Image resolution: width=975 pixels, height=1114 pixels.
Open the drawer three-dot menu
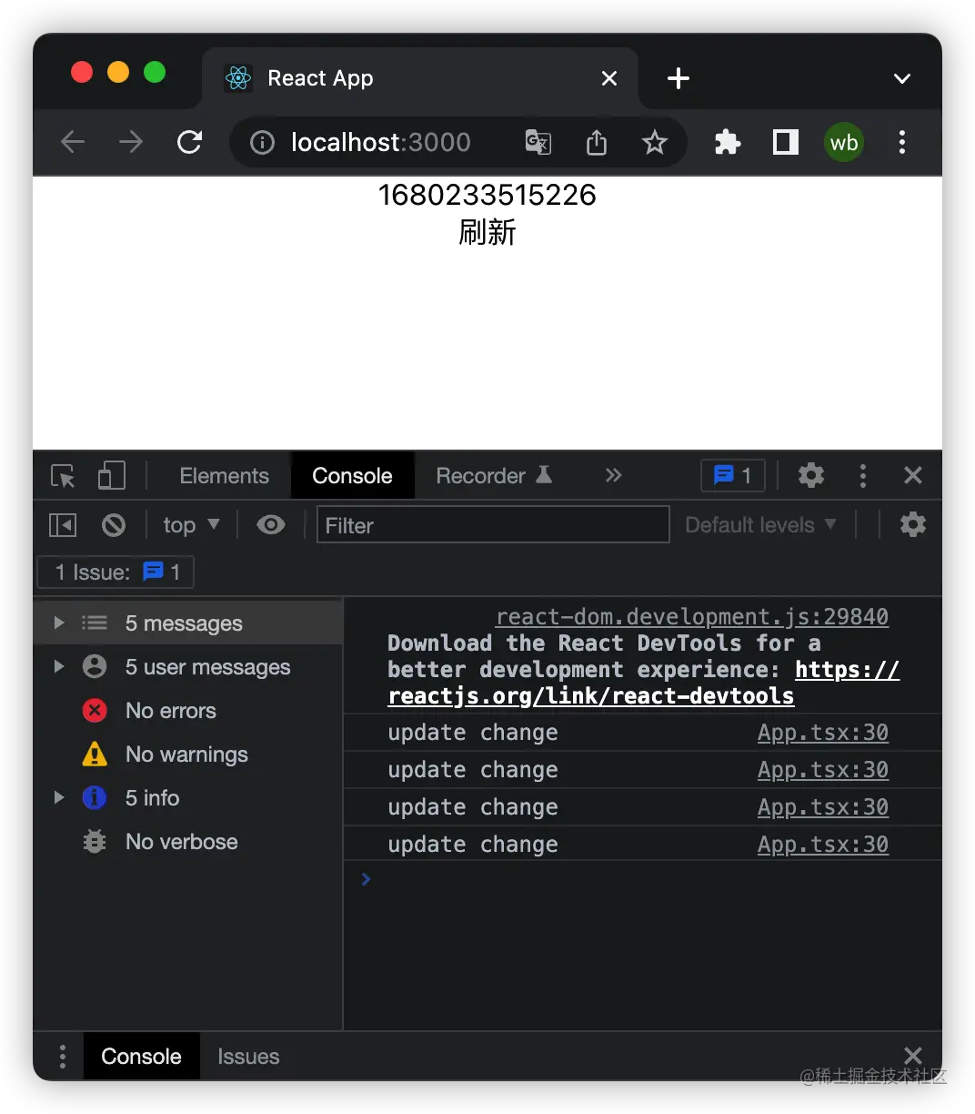[62, 1057]
